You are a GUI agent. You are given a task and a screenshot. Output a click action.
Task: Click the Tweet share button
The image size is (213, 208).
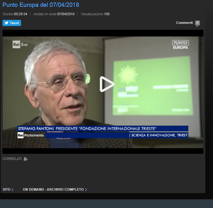(x=12, y=23)
